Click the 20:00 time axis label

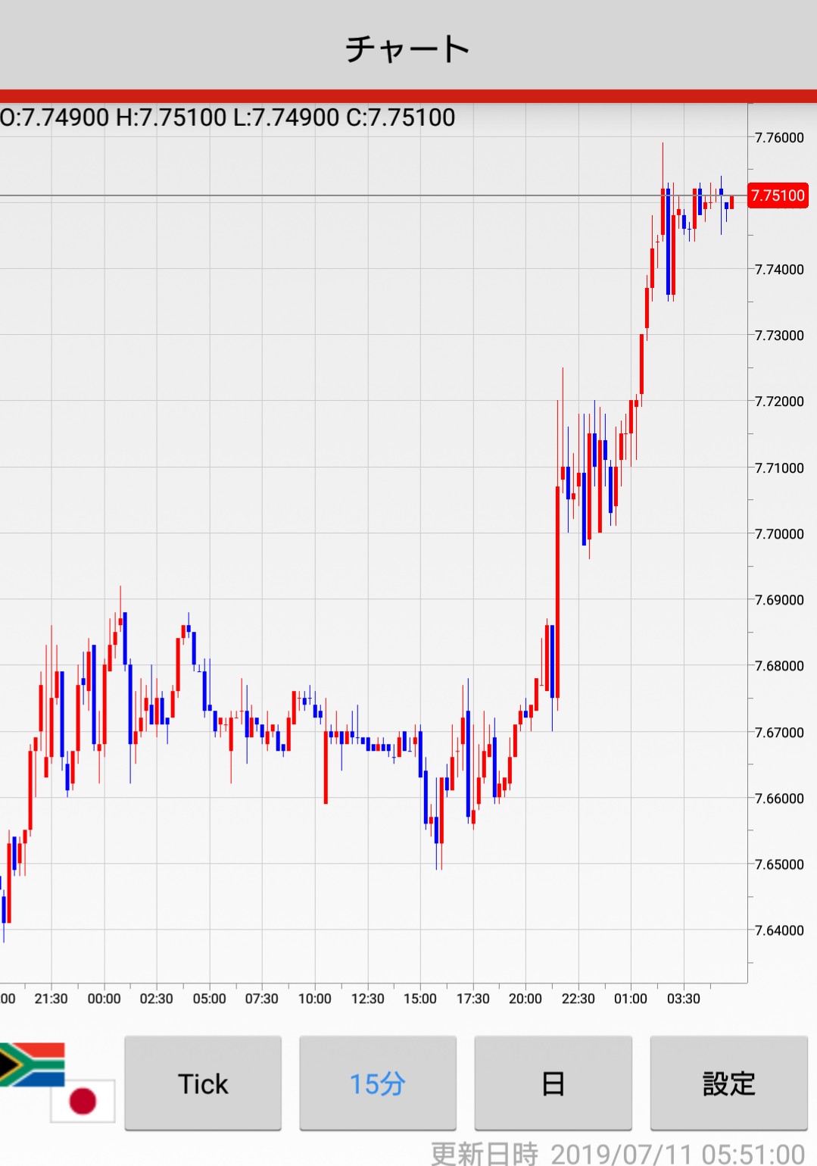tap(525, 999)
